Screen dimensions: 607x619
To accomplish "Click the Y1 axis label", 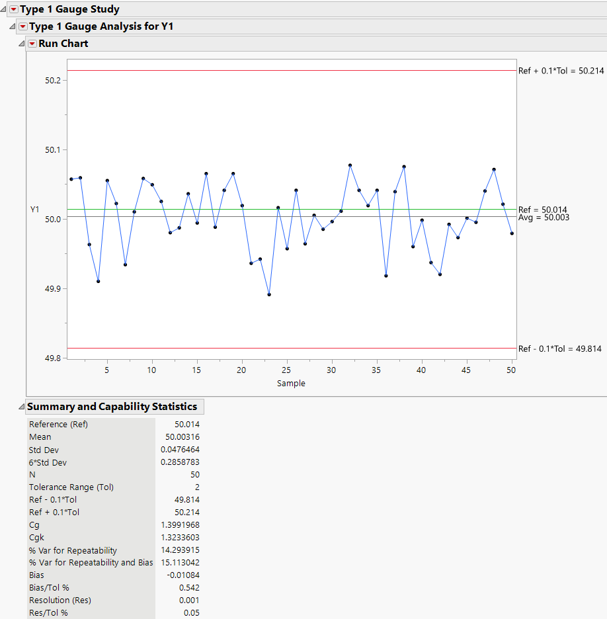I will [35, 210].
